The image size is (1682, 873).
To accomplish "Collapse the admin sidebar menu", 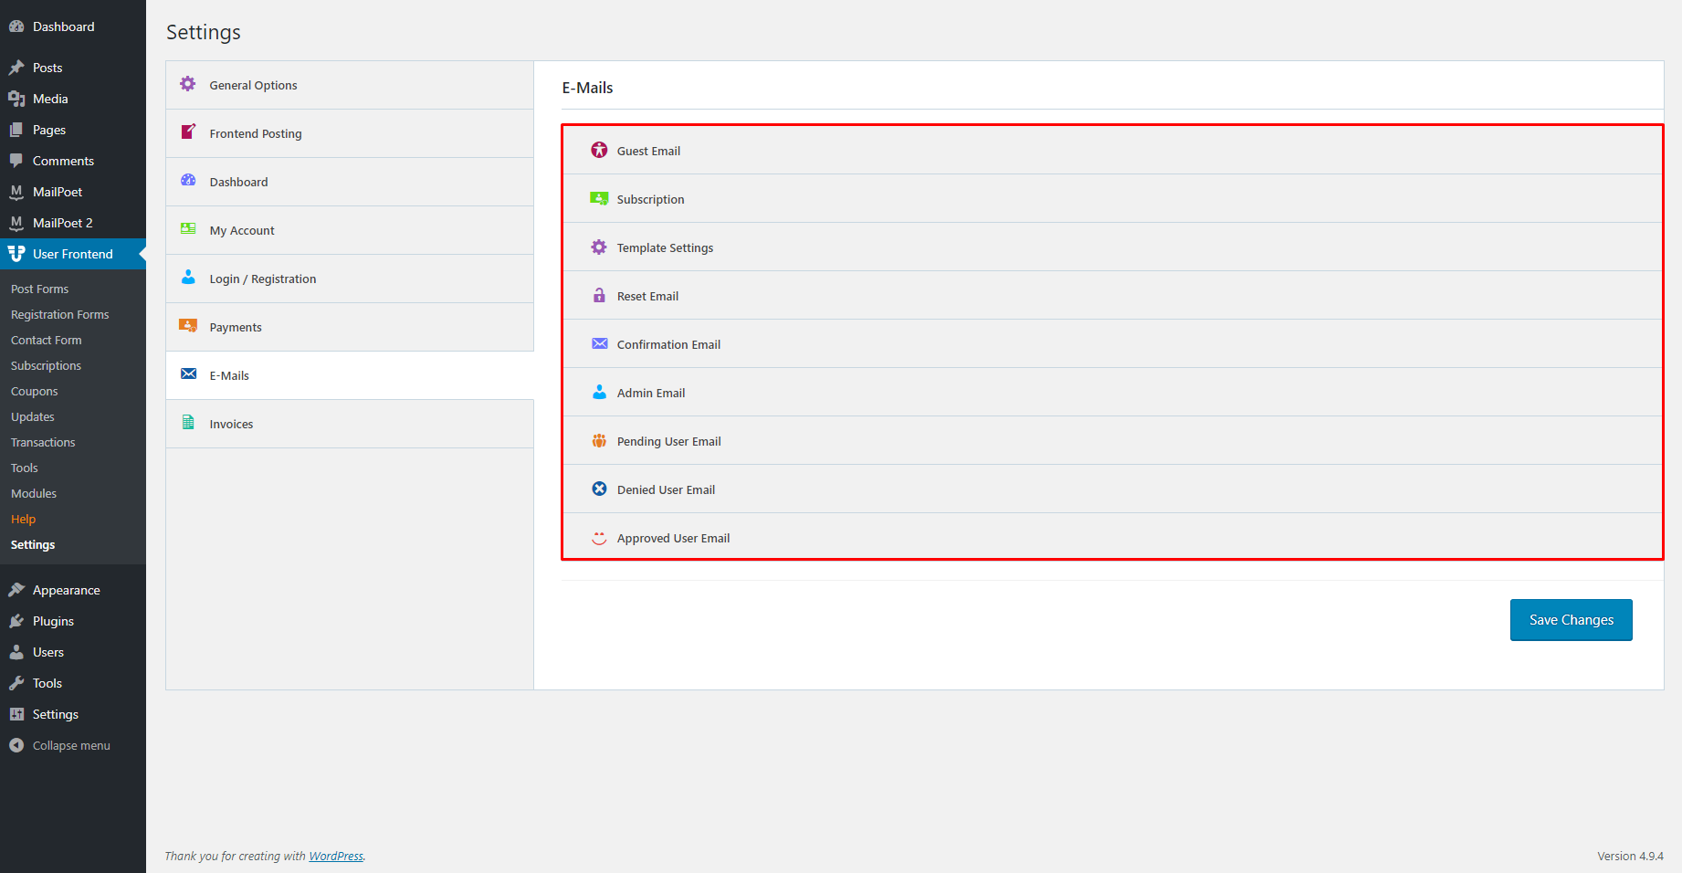I will click(x=71, y=745).
